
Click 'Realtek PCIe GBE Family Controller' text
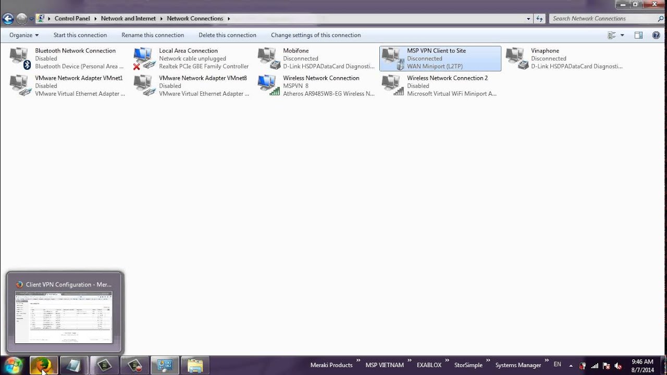point(204,67)
